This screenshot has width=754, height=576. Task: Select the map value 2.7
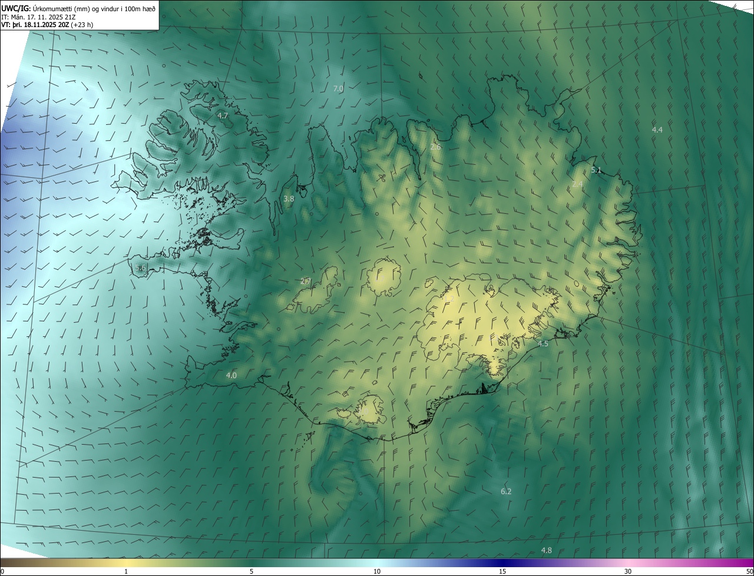305,282
